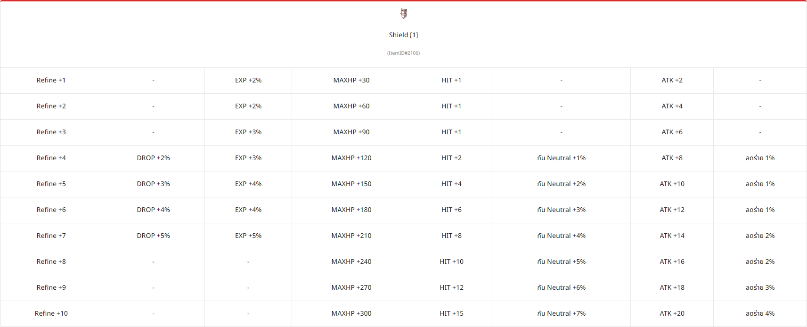Click the ATK +2 cell
The width and height of the screenshot is (807, 327).
coord(672,80)
